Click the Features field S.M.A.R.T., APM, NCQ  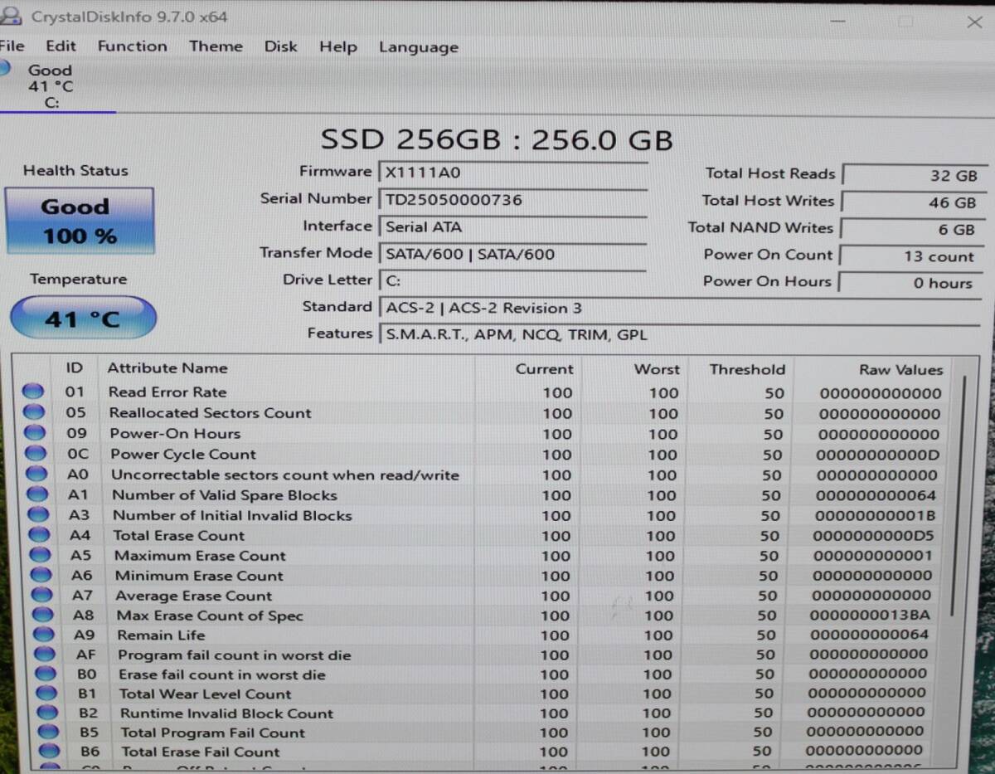[x=679, y=334]
